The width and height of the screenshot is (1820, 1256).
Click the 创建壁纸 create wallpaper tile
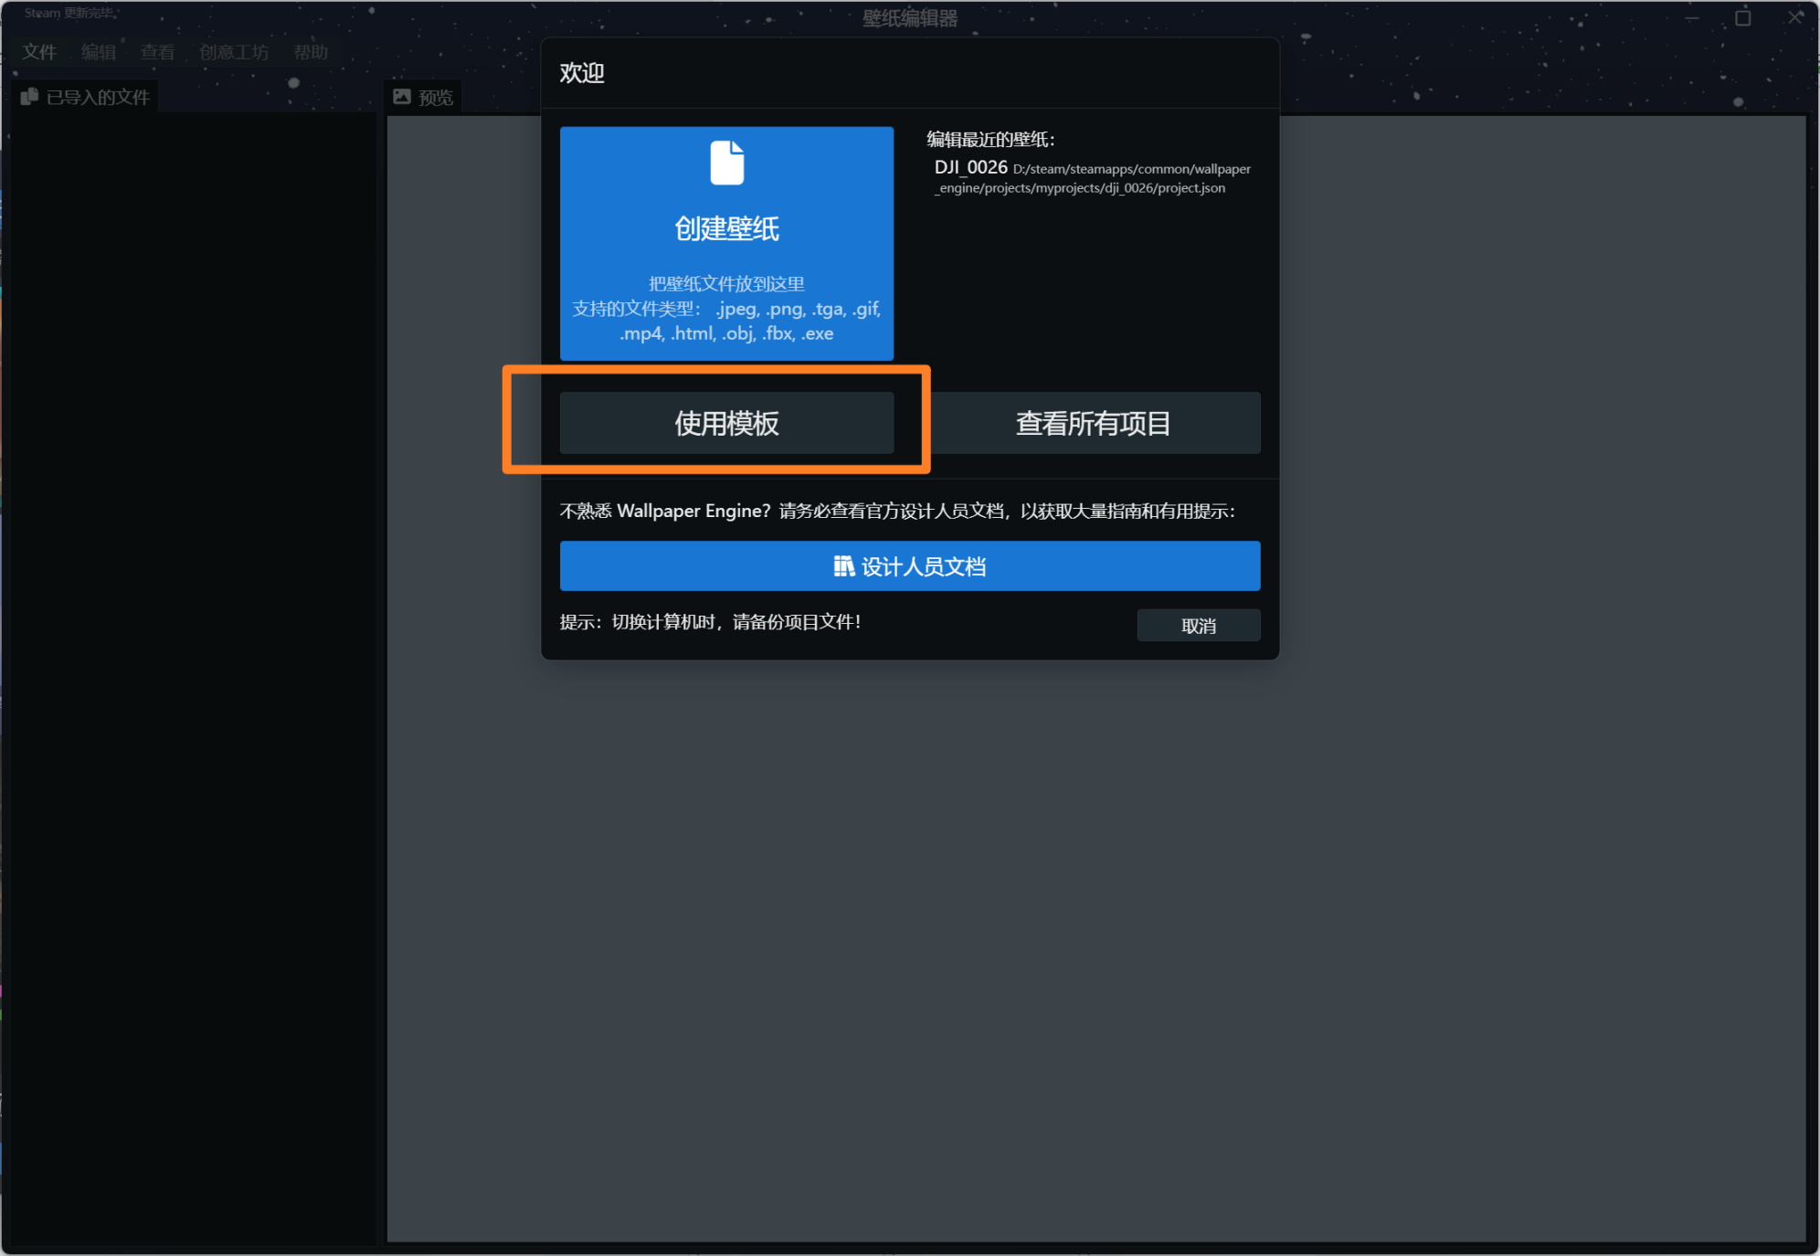pos(726,243)
